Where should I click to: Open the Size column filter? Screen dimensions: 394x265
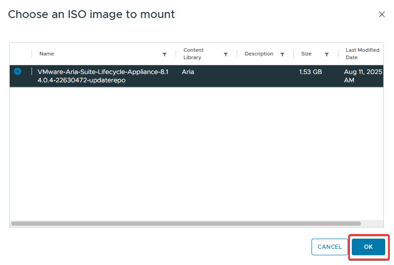tap(327, 55)
